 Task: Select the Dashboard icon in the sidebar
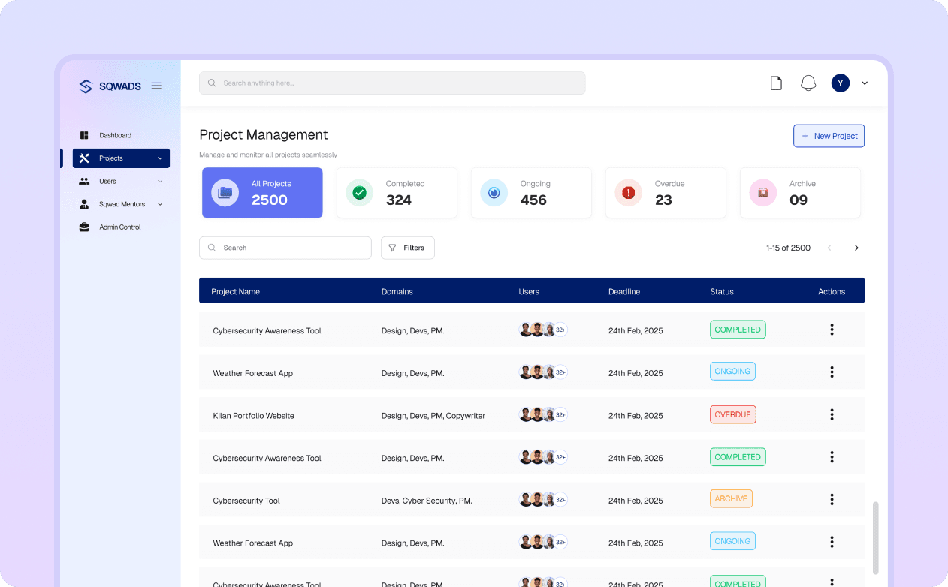click(84, 135)
